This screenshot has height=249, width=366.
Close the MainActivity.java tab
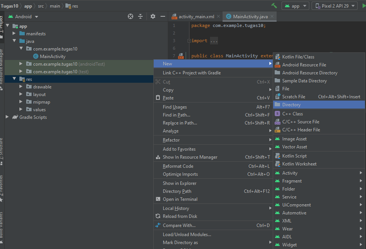click(272, 16)
